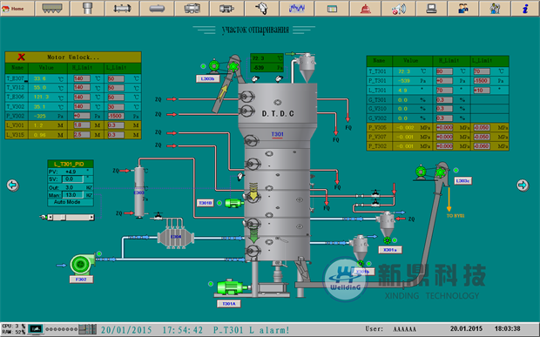540x337 pixels.
Task: Click the SV setpoint input field
Action: (x=72, y=179)
